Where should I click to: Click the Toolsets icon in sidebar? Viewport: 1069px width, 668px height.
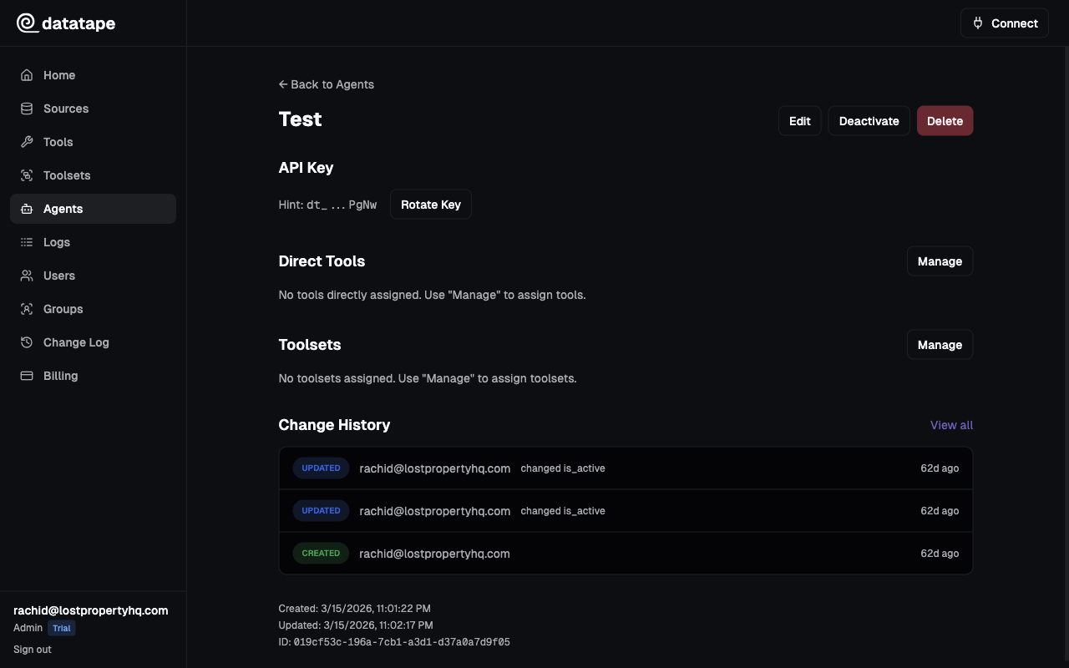(27, 175)
